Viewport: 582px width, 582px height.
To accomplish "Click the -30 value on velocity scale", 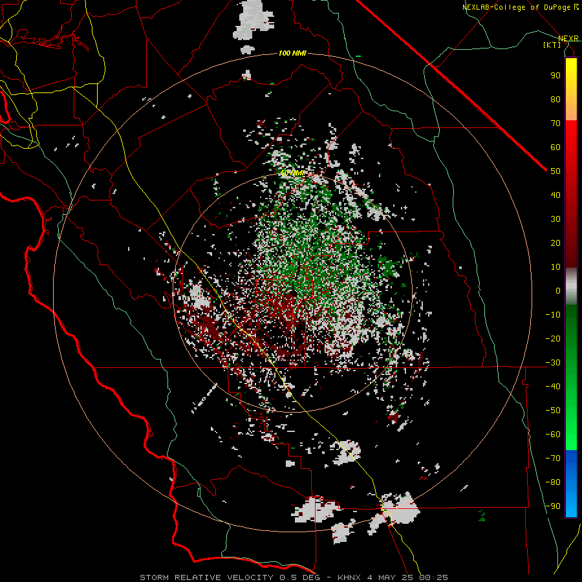I will click(553, 363).
